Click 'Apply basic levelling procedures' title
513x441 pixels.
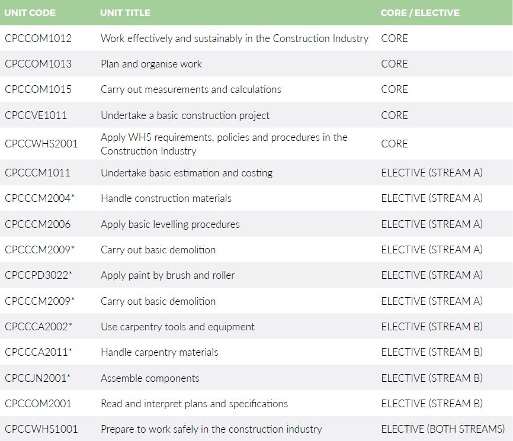pos(170,224)
